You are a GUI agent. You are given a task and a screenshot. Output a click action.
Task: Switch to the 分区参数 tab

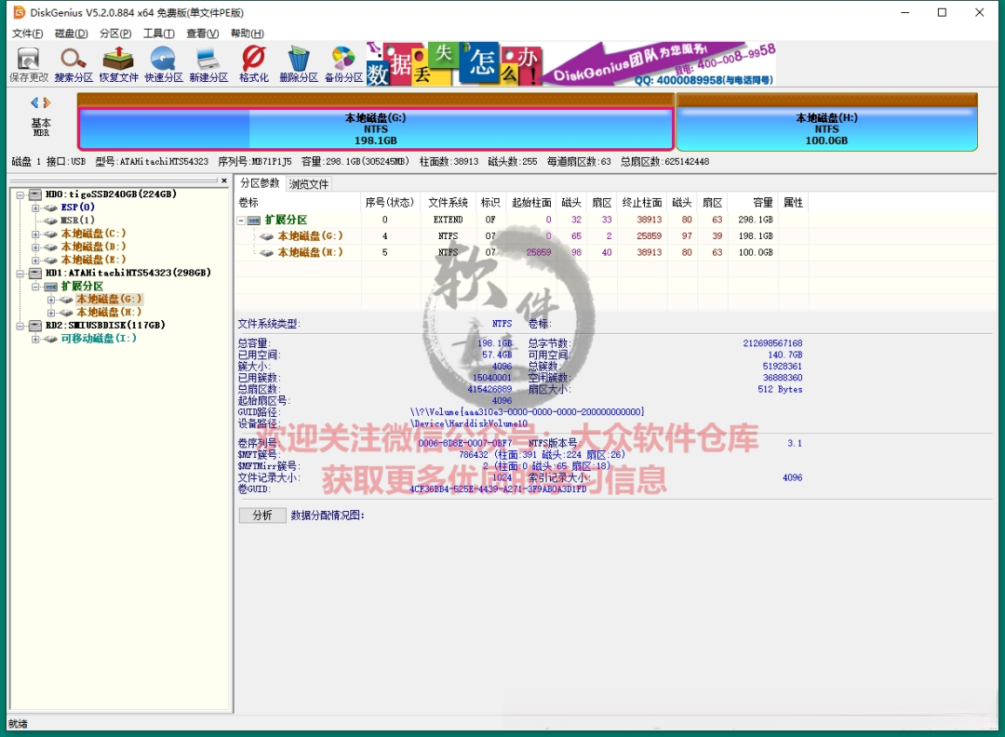260,183
